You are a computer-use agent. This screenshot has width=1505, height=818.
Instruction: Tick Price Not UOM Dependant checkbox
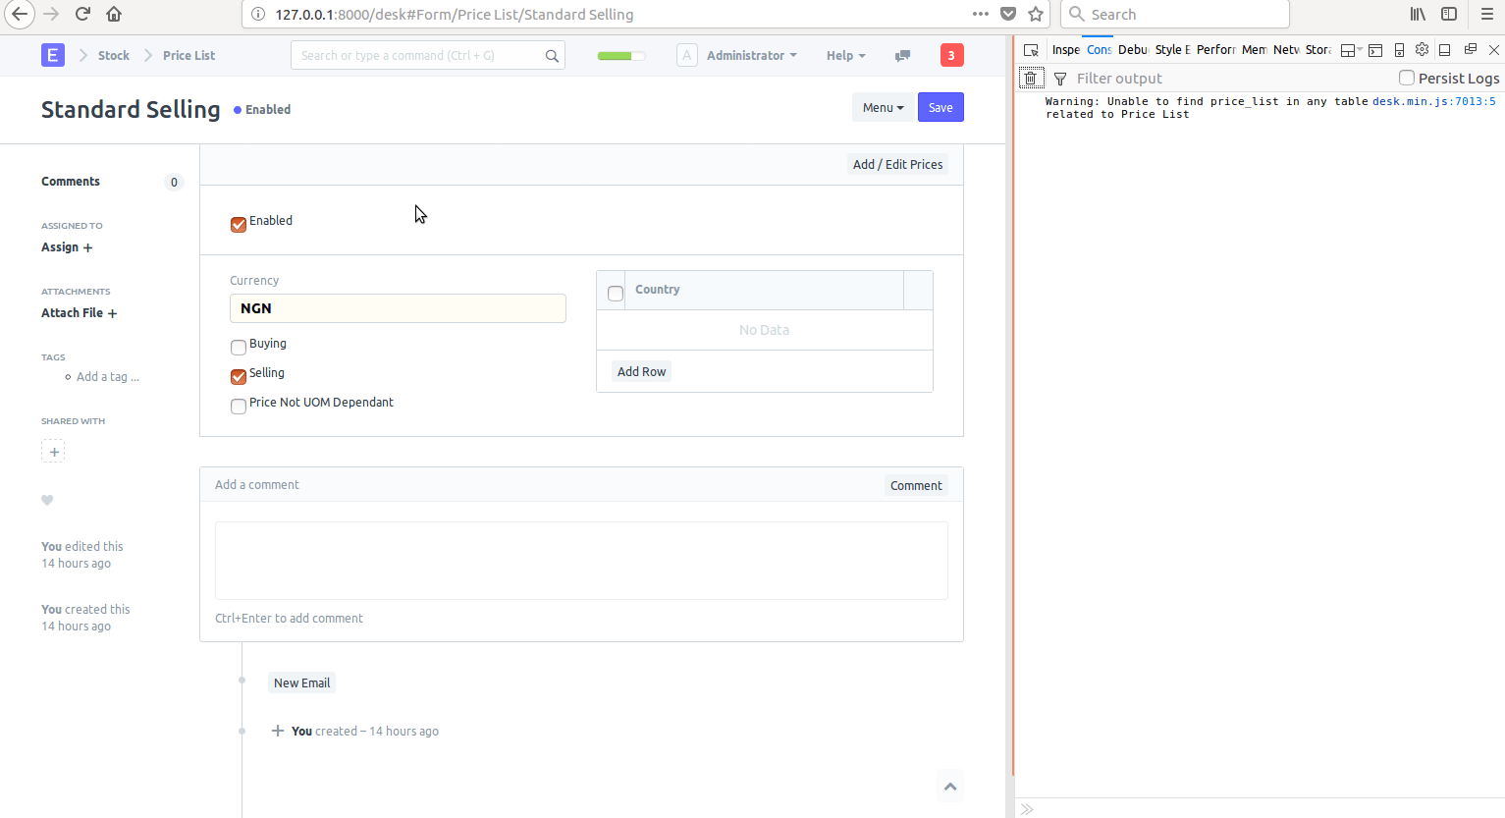click(238, 407)
